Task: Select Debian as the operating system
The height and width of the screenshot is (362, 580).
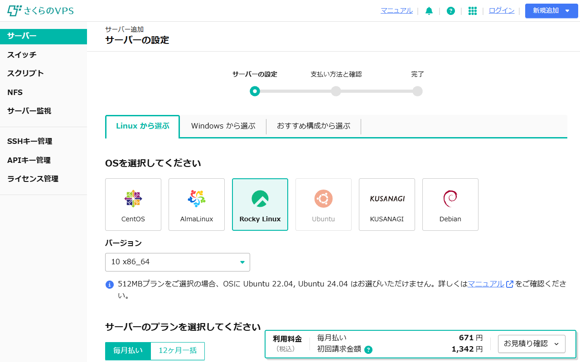Action: 450,205
